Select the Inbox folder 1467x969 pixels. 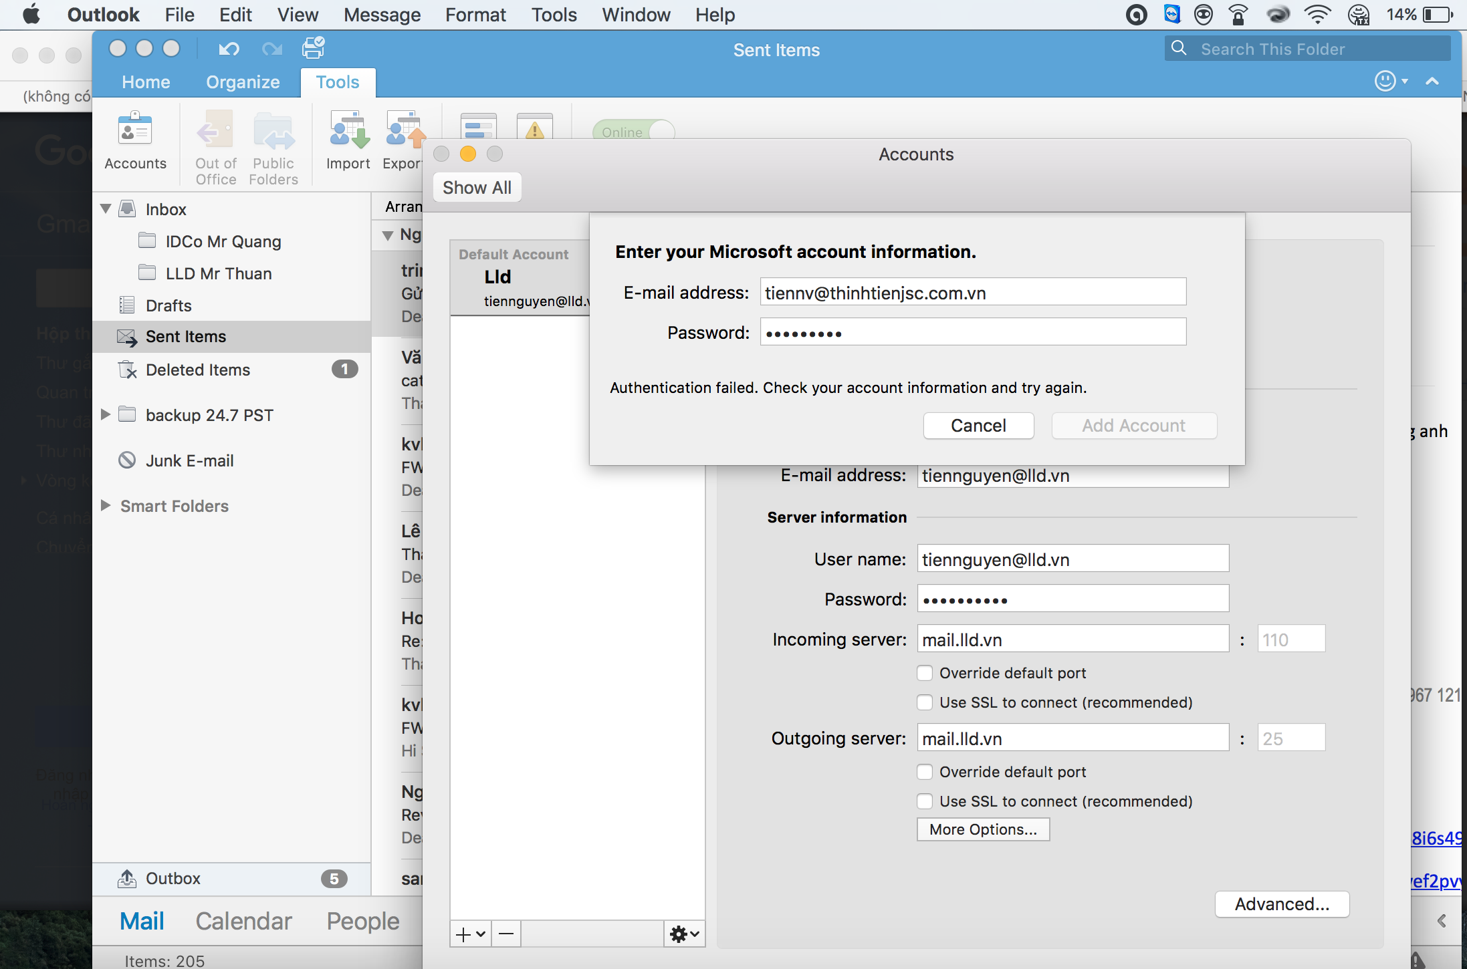click(x=231, y=209)
